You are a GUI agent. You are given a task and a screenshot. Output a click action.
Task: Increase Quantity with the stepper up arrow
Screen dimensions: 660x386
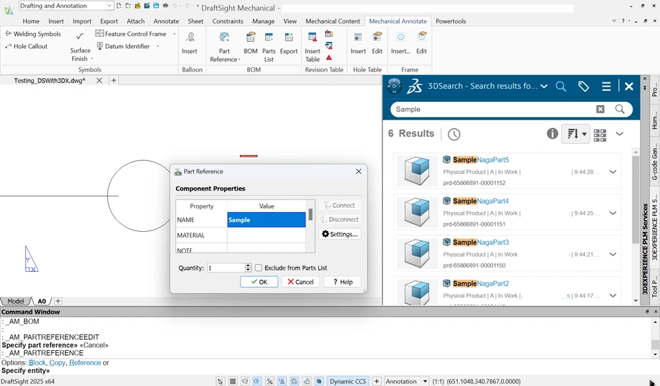(248, 266)
